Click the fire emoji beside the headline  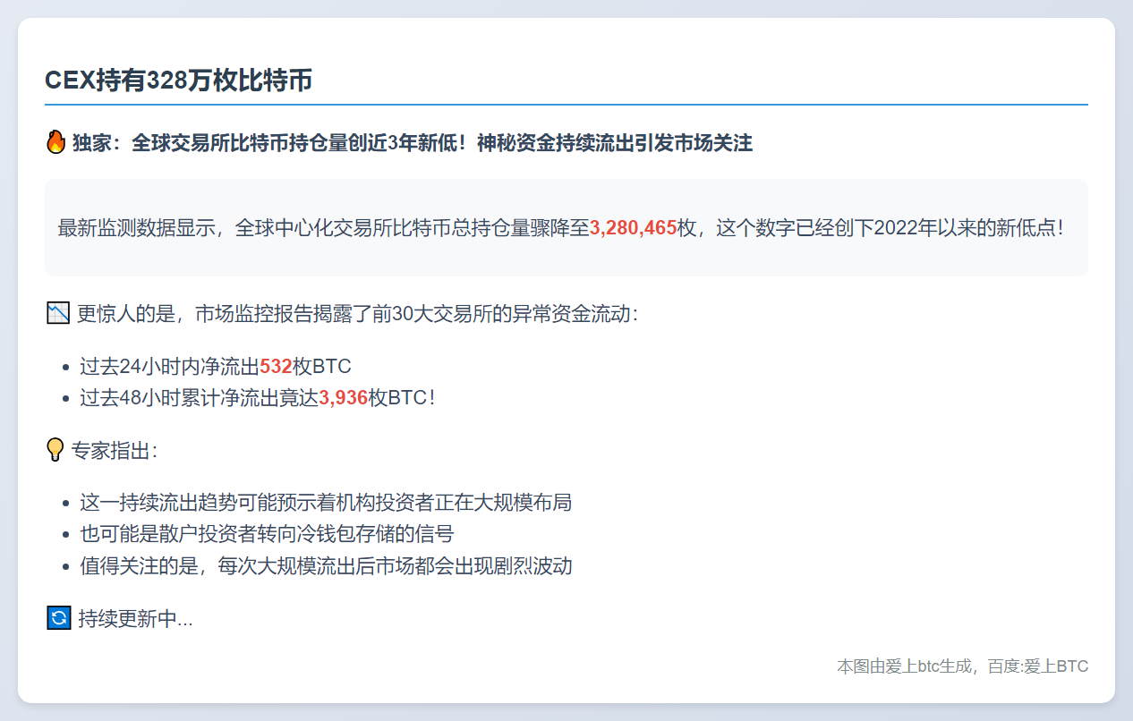(55, 143)
